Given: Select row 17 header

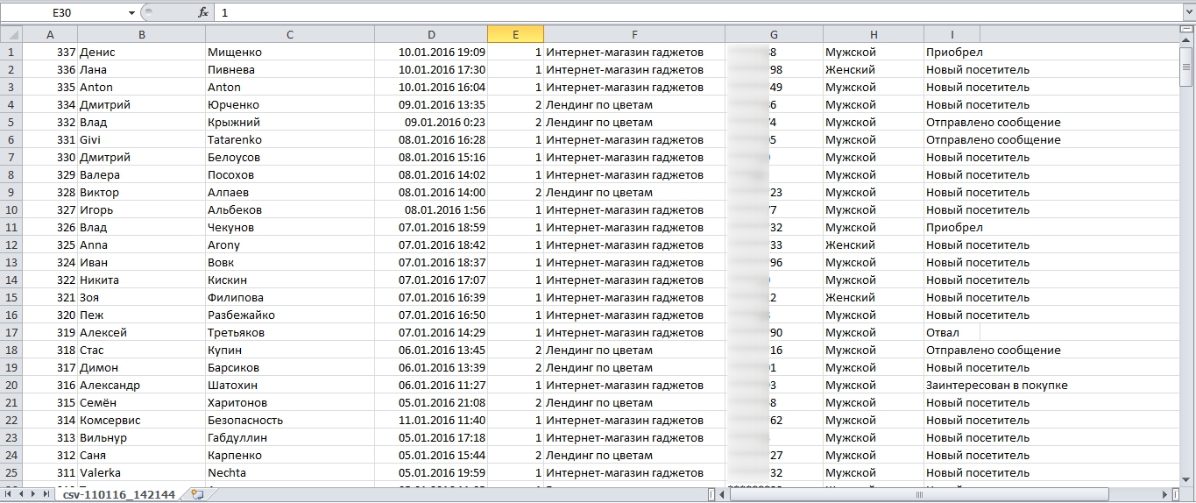Looking at the screenshot, I should [11, 333].
